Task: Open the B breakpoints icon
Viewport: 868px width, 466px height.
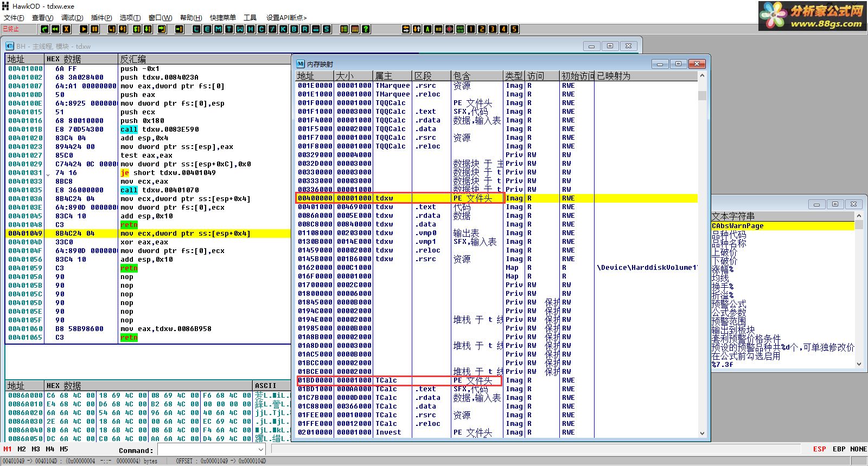Action: (294, 29)
